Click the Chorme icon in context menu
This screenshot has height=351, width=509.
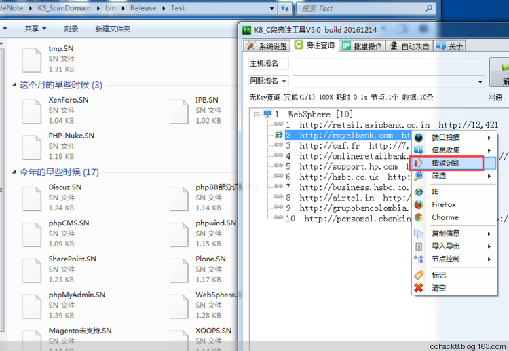tap(419, 217)
